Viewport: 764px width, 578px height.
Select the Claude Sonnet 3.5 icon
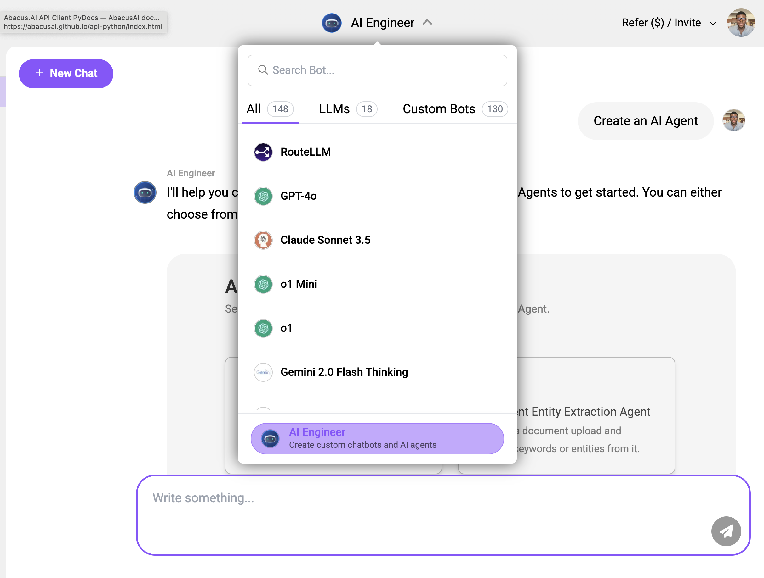click(263, 240)
